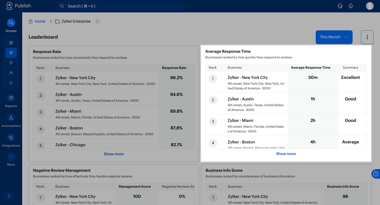Select the trophy Leaderboard icon
This screenshot has height=205, width=380.
point(11,53)
